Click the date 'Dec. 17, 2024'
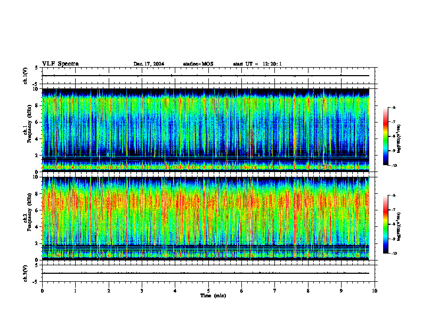Image resolution: width=422 pixels, height=326 pixels. tap(149, 64)
